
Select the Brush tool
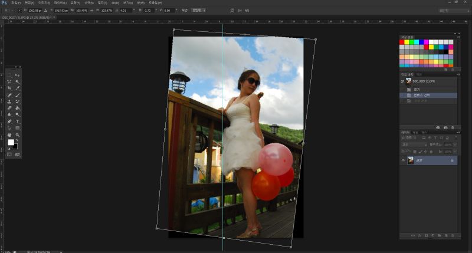18,95
